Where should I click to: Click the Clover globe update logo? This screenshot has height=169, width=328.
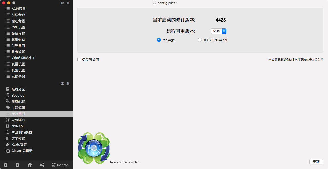[94, 148]
